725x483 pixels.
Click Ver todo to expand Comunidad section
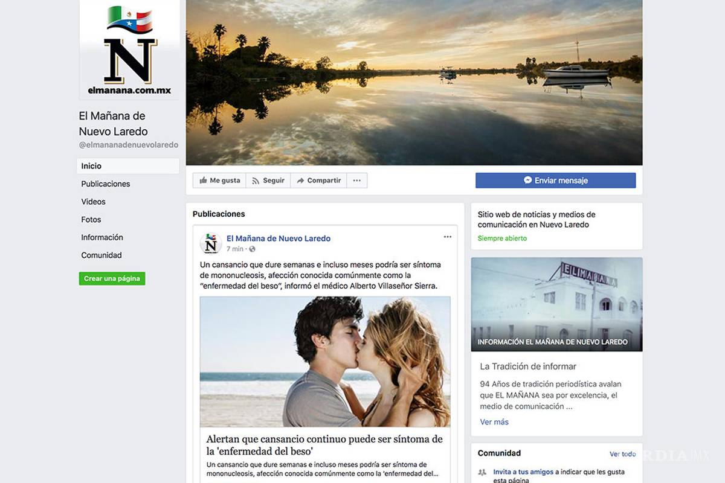click(x=622, y=453)
